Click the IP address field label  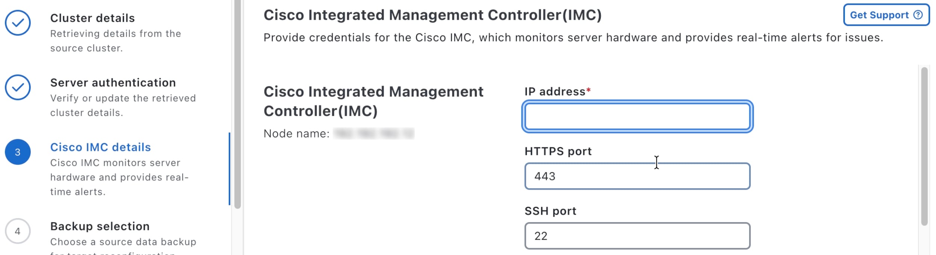tap(555, 91)
